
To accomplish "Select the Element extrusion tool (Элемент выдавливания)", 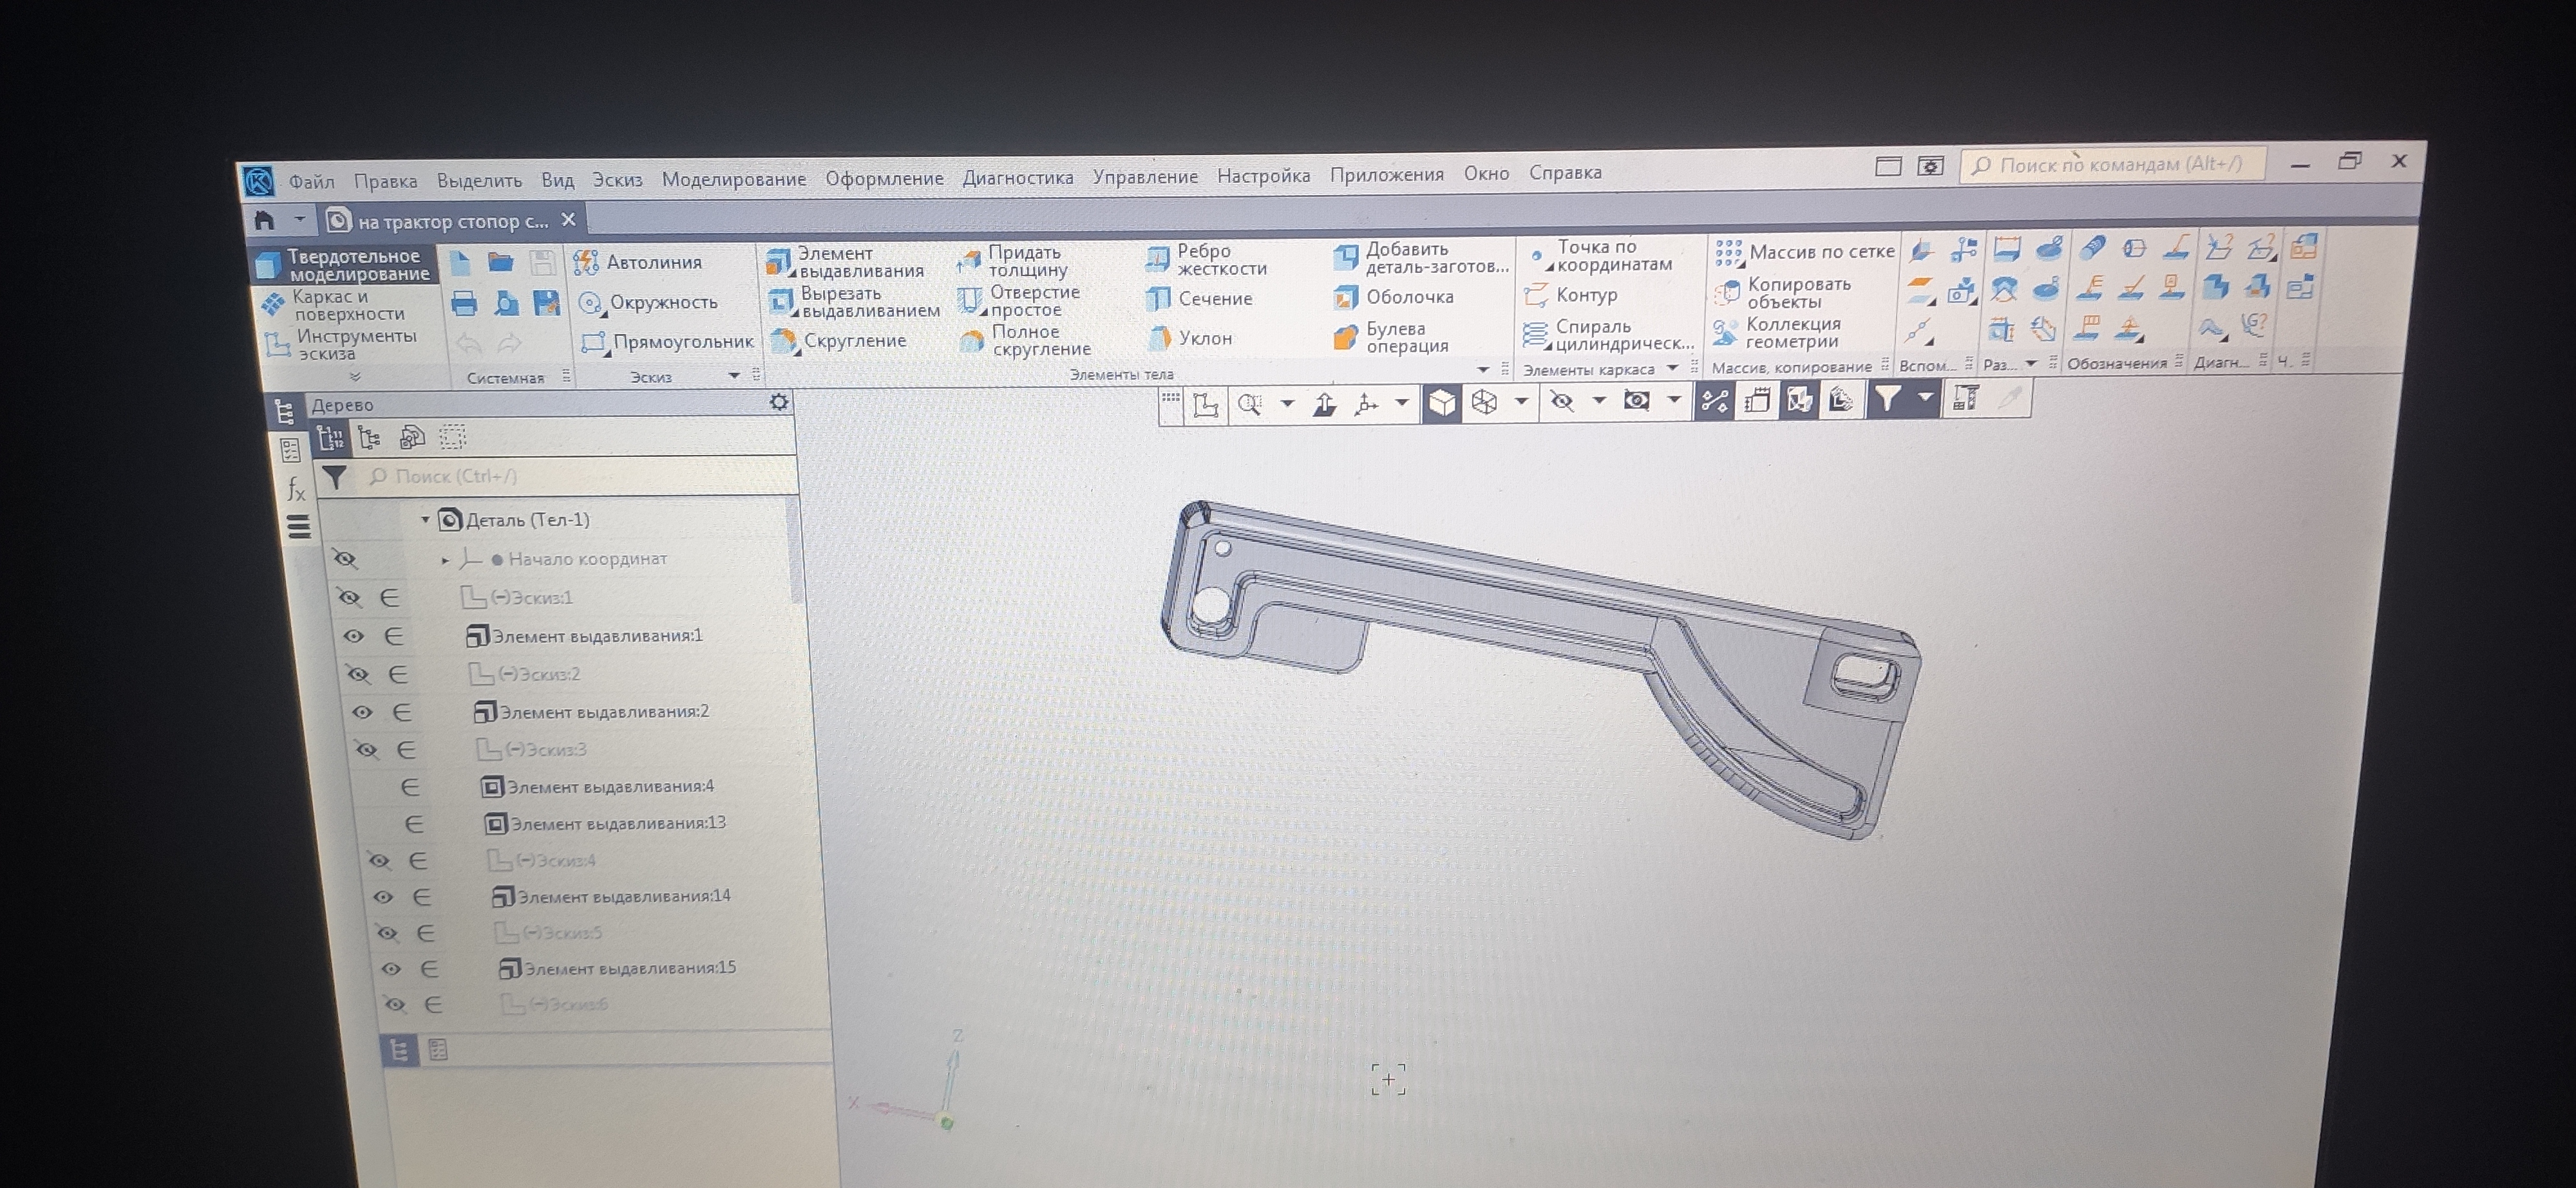I will 846,262.
